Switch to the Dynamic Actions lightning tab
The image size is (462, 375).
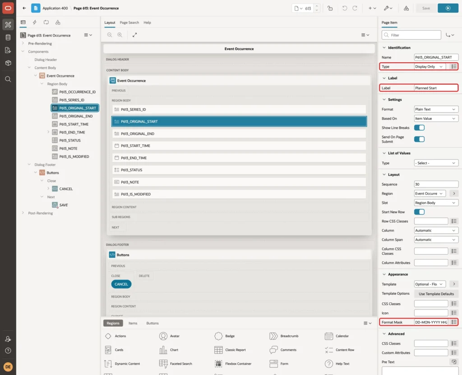point(34,23)
